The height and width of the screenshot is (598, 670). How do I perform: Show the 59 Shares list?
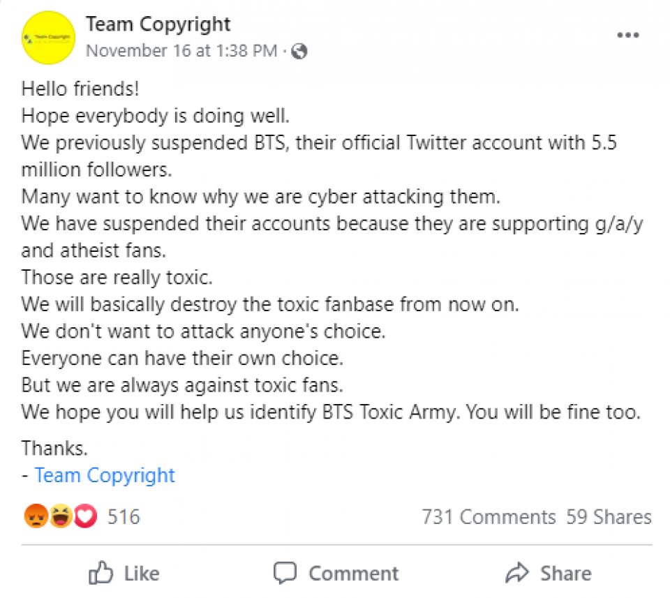coord(609,517)
